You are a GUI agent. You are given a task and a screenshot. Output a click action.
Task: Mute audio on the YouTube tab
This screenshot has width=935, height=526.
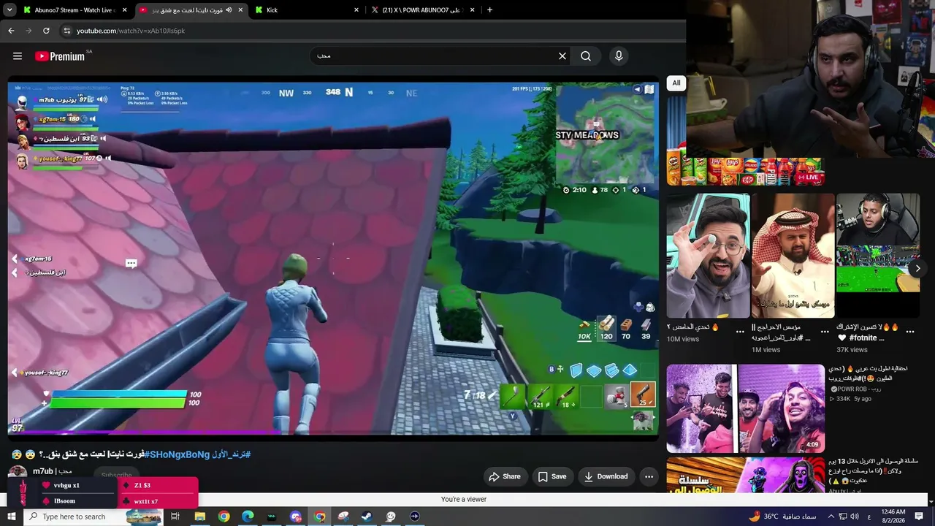point(229,10)
